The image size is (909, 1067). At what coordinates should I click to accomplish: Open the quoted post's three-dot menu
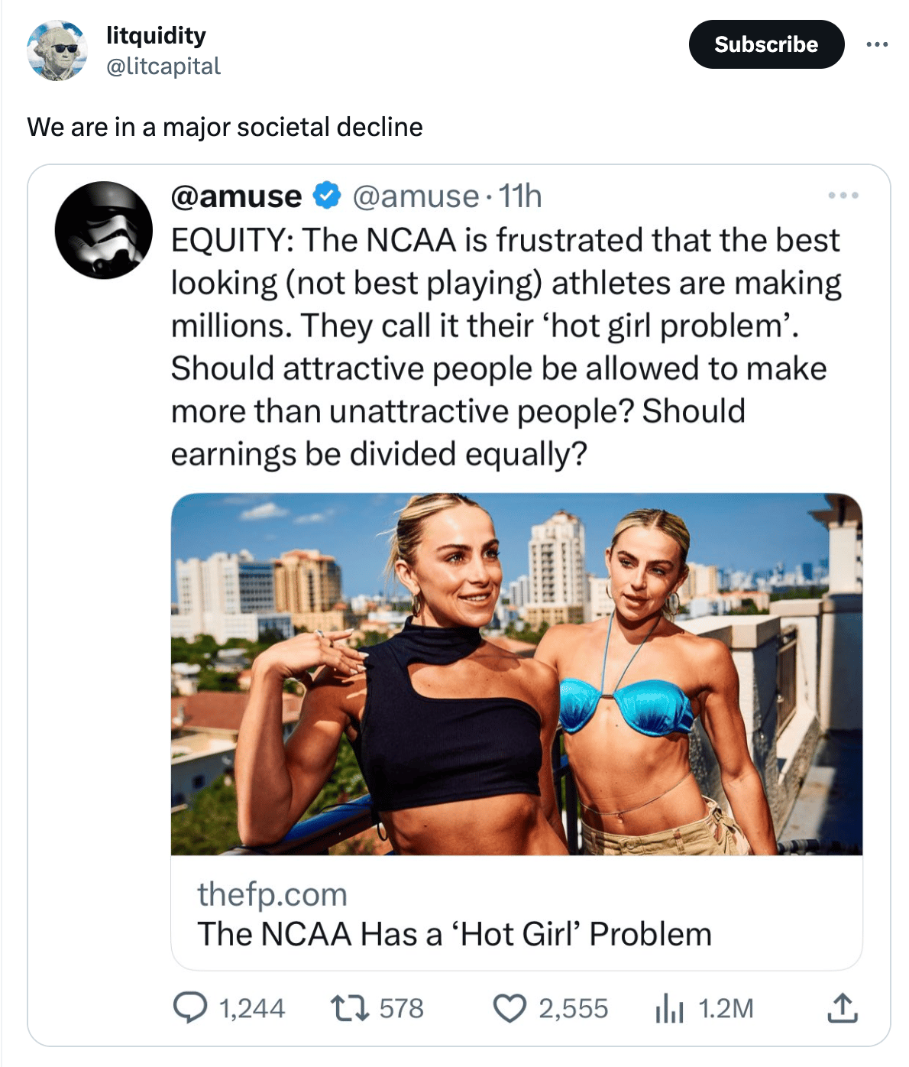coord(843,196)
